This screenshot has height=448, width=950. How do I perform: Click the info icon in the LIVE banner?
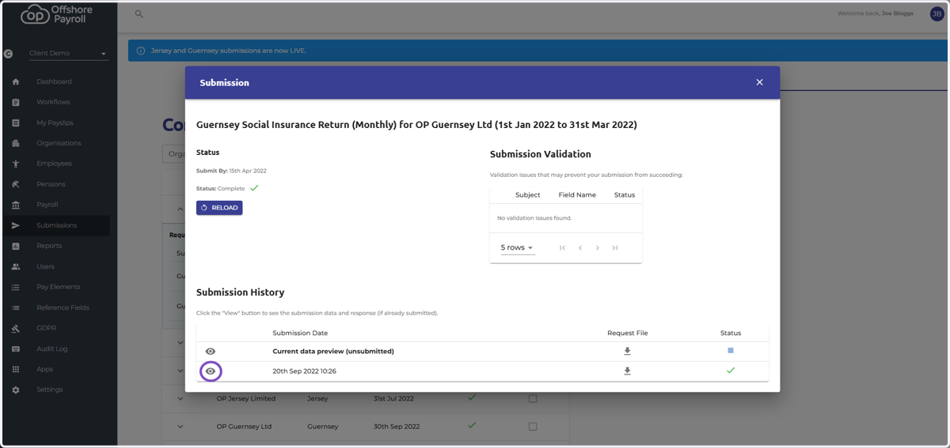[141, 51]
